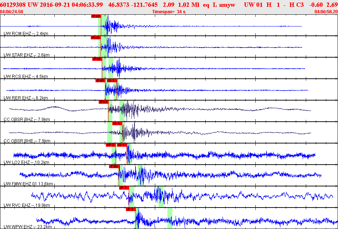Select the iPc0 pick flag on STAR trace

coord(96,38)
